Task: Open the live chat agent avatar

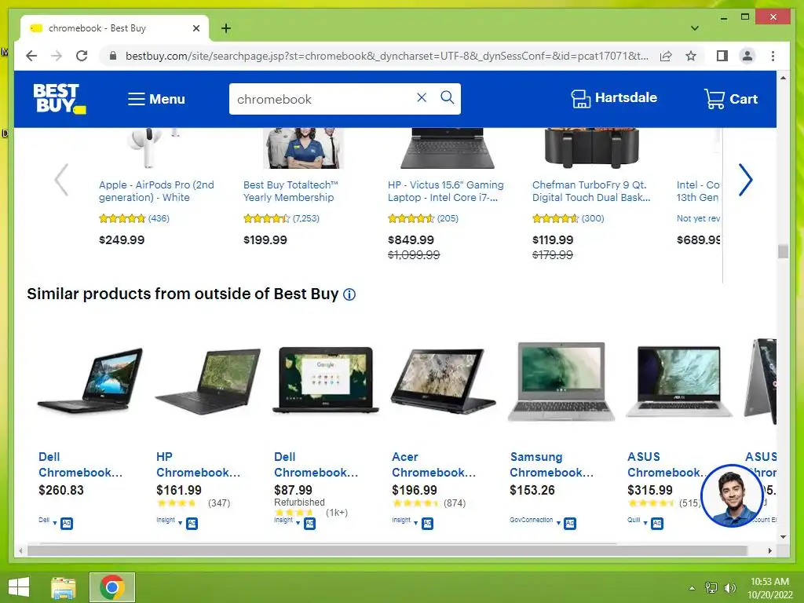Action: tap(733, 495)
